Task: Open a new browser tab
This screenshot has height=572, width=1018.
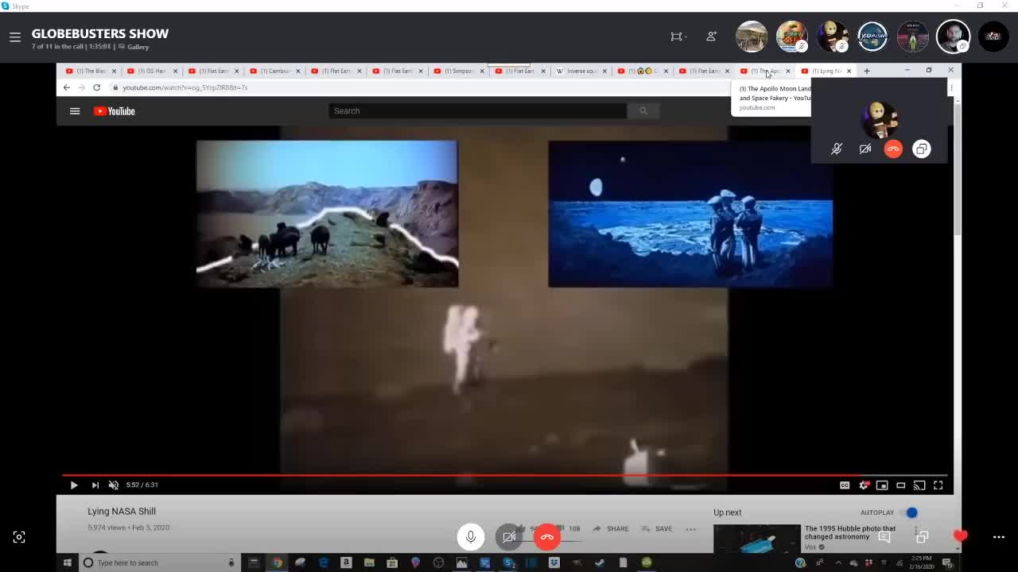Action: click(x=867, y=71)
